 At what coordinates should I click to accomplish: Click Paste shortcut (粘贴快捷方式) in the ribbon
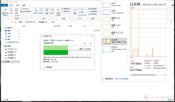coord(26,12)
